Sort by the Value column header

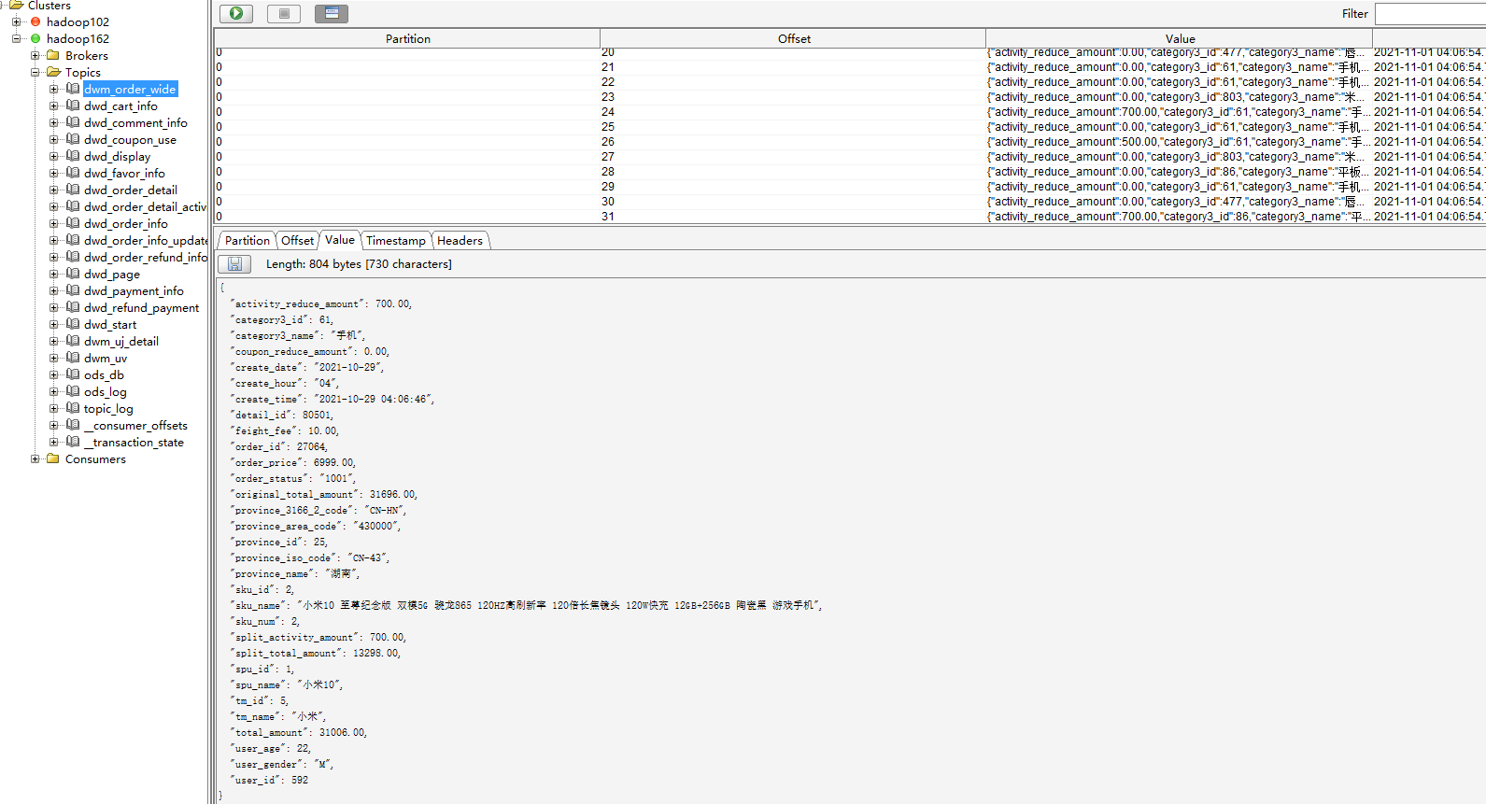tap(1179, 38)
